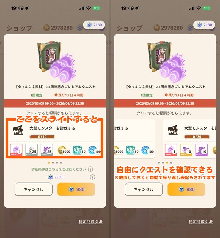Tap info icon beside 詳細条件はこちらをご確認ください
The height and width of the screenshot is (238, 220).
[90, 169]
